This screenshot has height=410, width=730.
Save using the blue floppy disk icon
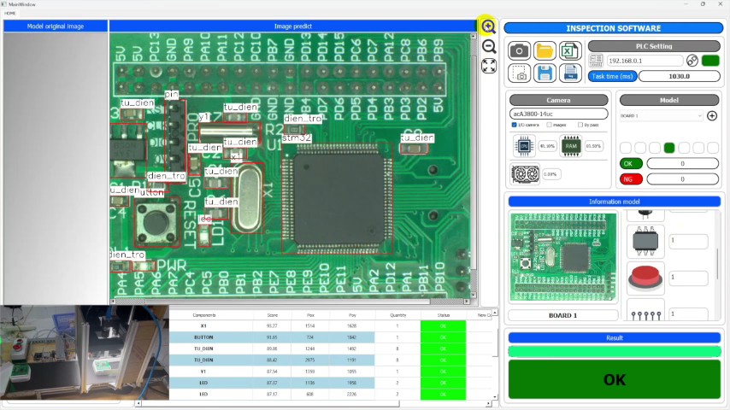pos(545,73)
